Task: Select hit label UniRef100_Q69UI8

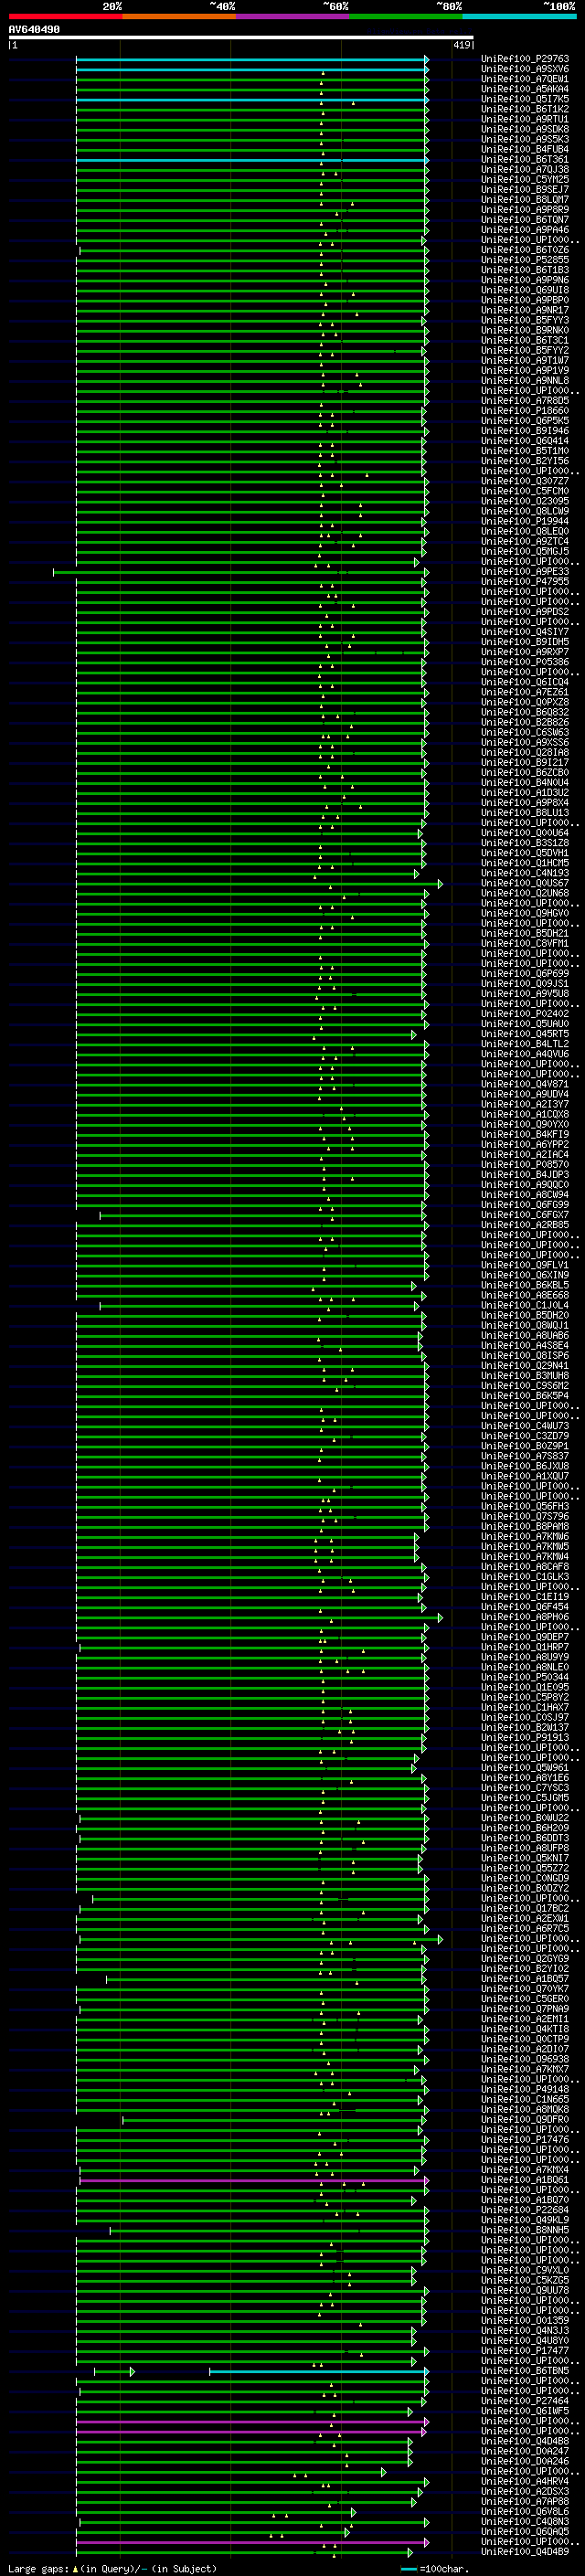Action: [x=525, y=290]
